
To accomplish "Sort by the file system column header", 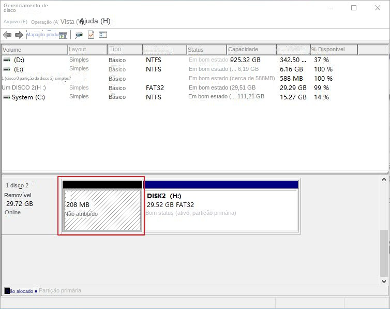I will 164,50.
